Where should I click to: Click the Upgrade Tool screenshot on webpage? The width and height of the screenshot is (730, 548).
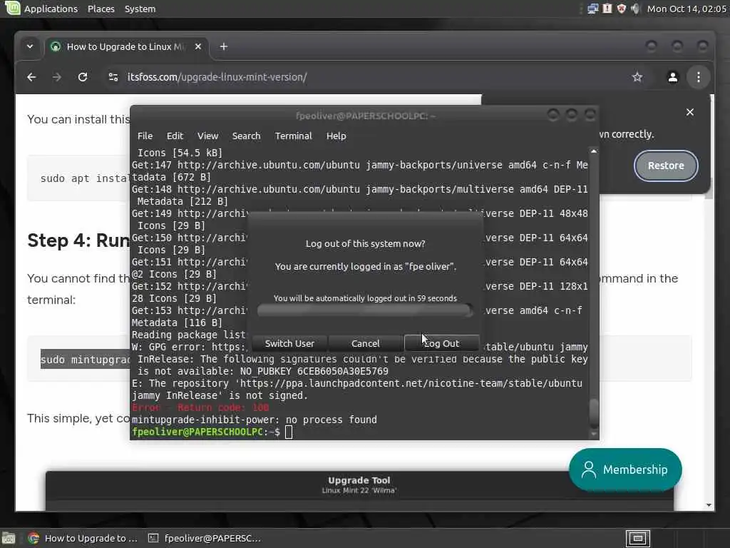[359, 491]
